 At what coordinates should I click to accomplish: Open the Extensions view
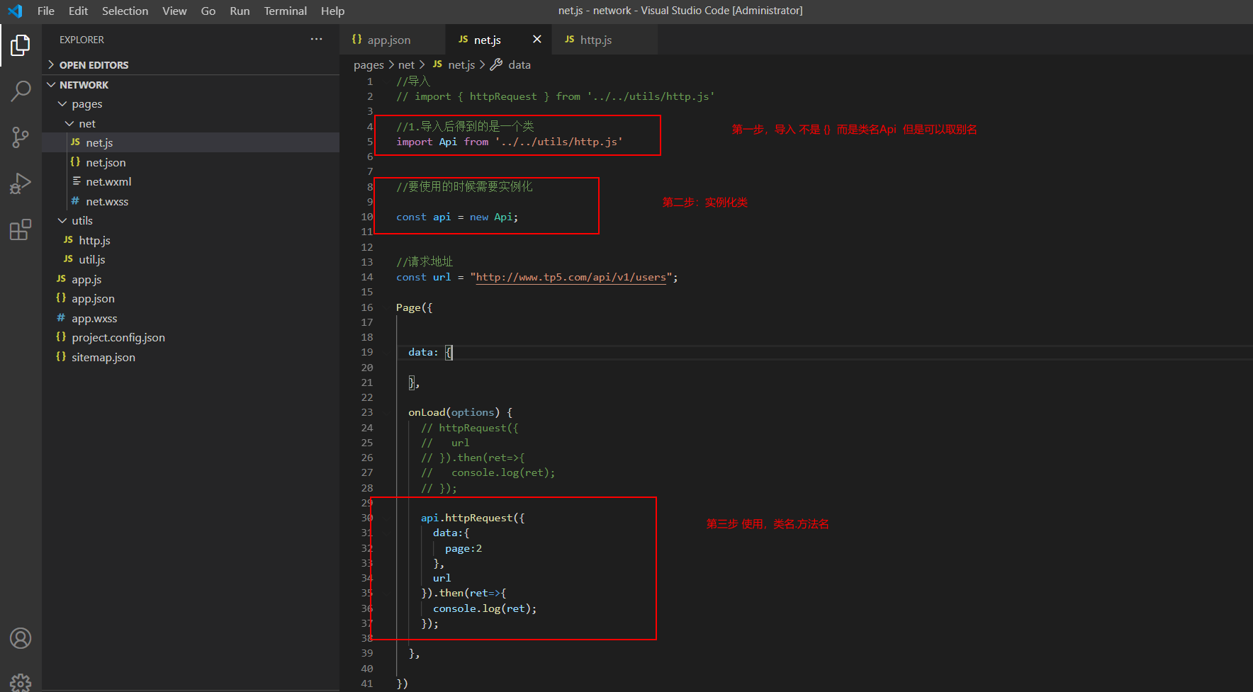(21, 229)
